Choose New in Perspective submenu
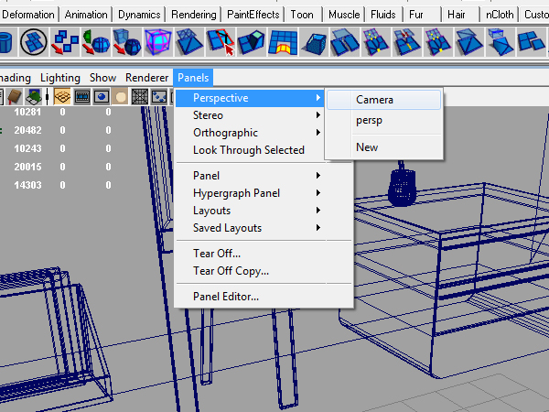The height and width of the screenshot is (412, 549). [384, 147]
